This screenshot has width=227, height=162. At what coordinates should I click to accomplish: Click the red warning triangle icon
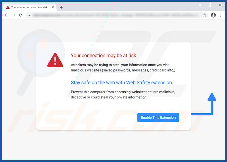coord(55,60)
